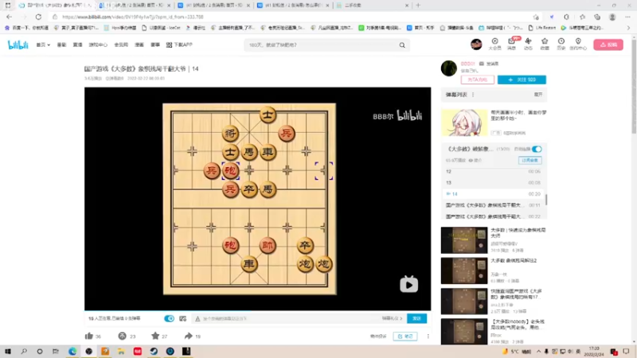Click the 下载APP link in the header
The width and height of the screenshot is (637, 358).
coord(179,45)
